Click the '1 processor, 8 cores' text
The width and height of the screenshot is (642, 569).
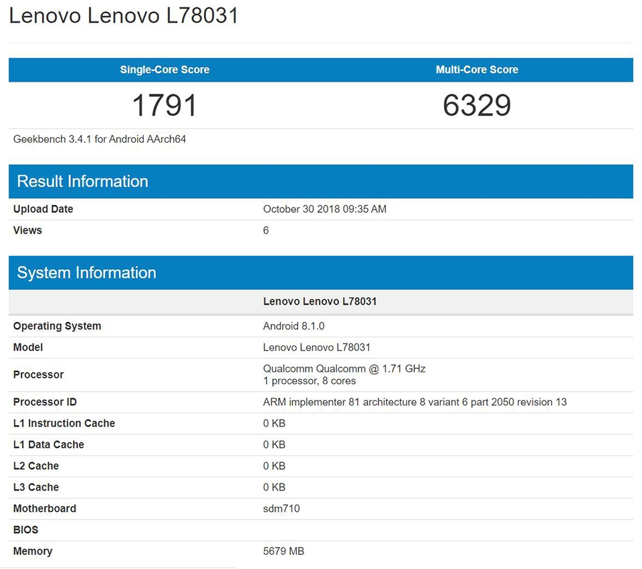pyautogui.click(x=310, y=381)
